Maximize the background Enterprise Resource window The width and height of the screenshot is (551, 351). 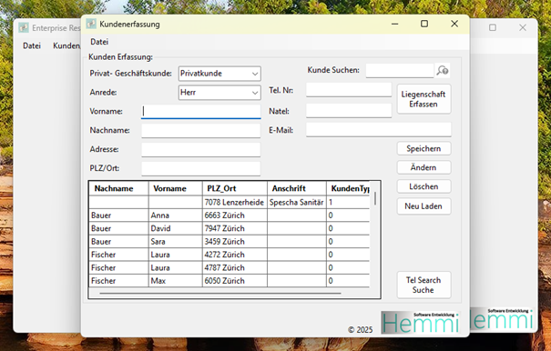point(493,27)
